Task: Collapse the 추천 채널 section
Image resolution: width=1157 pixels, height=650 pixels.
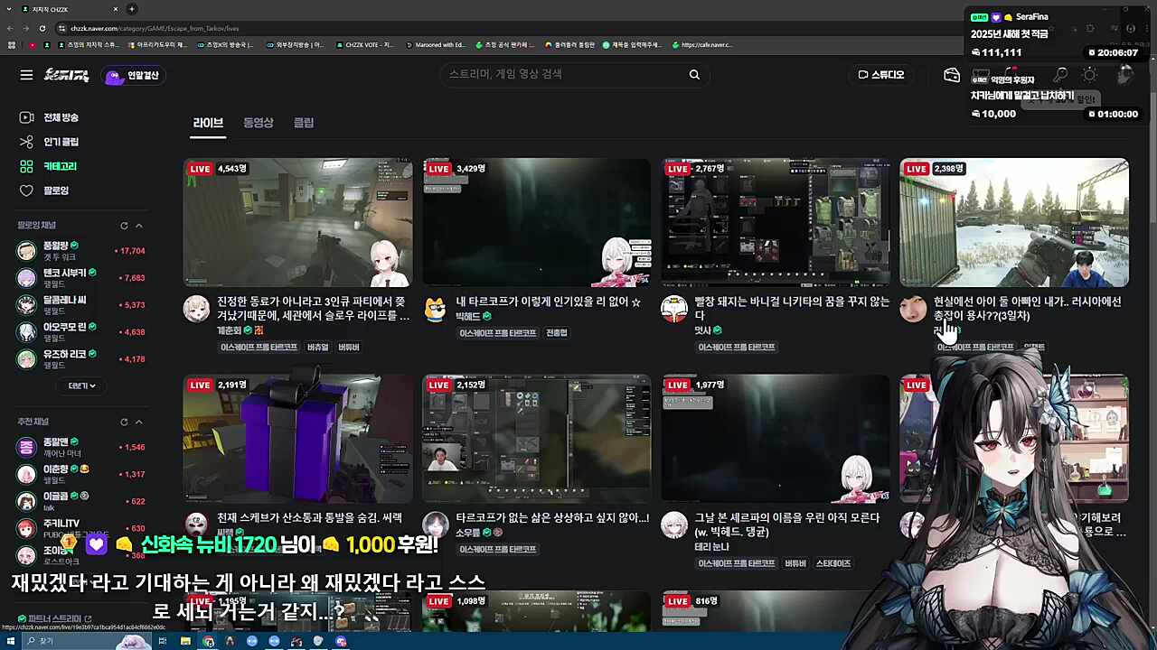Action: tap(139, 422)
